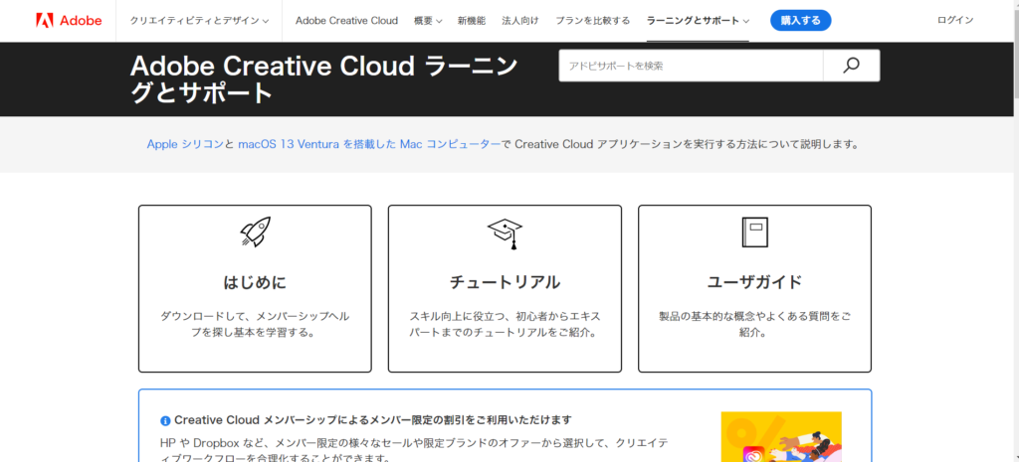Click the アドビサポートを検索 search field
This screenshot has width=1019, height=462.
tap(691, 66)
